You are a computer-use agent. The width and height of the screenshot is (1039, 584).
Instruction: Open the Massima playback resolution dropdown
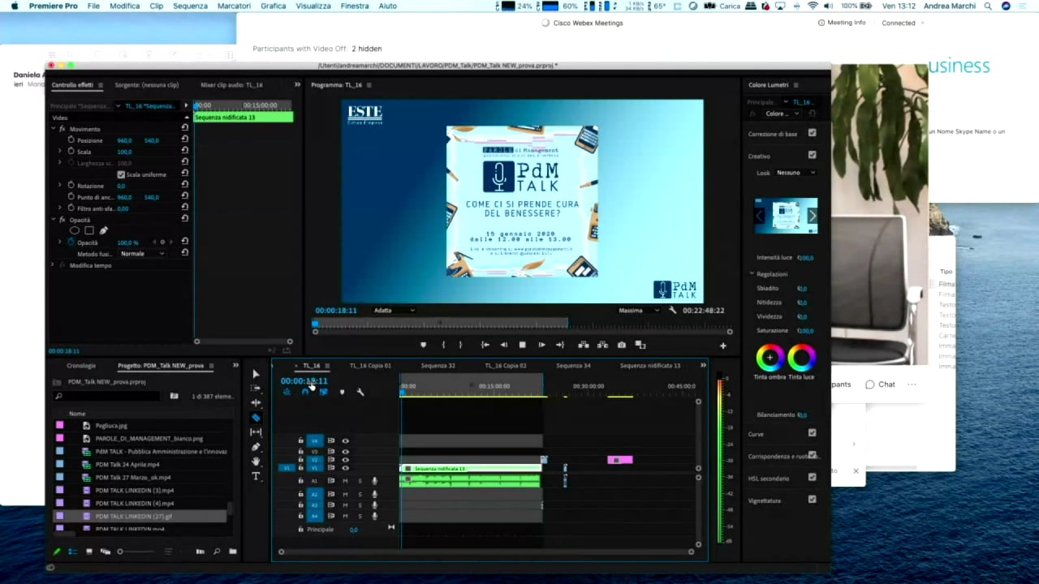tap(639, 310)
